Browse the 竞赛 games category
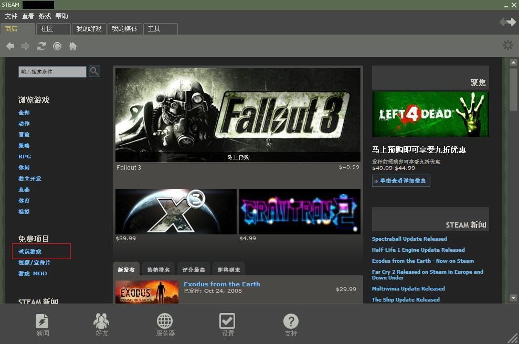Viewport: 519px width, 344px height. click(24, 189)
